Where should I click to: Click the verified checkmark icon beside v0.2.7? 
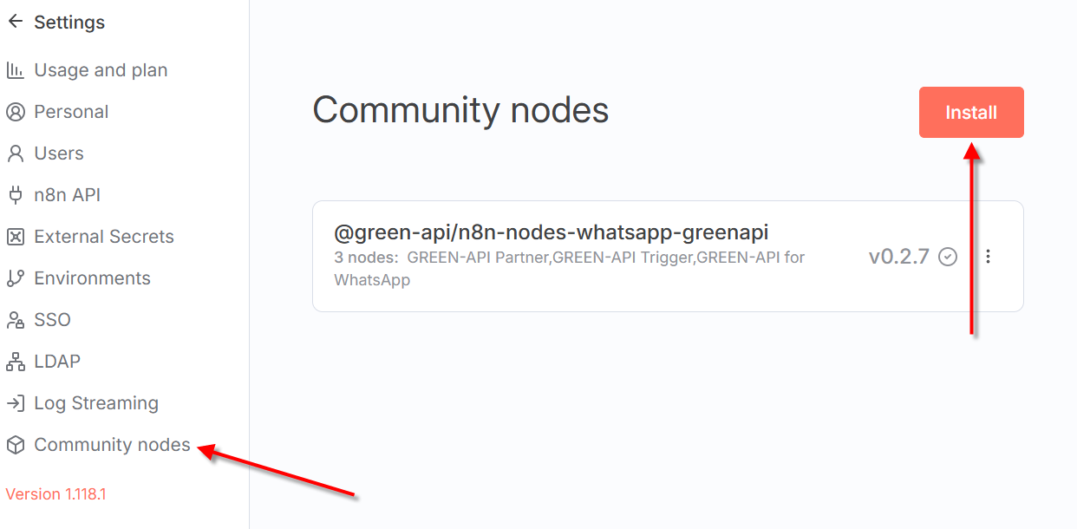point(948,257)
